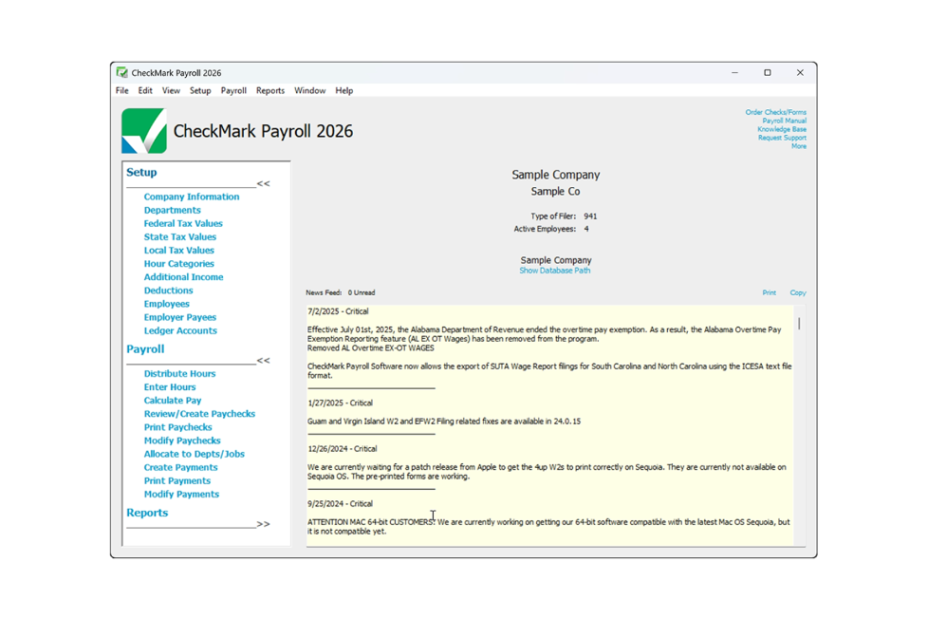This screenshot has width=928, height=619.
Task: Select Enter Hours under Payroll
Action: click(x=170, y=386)
